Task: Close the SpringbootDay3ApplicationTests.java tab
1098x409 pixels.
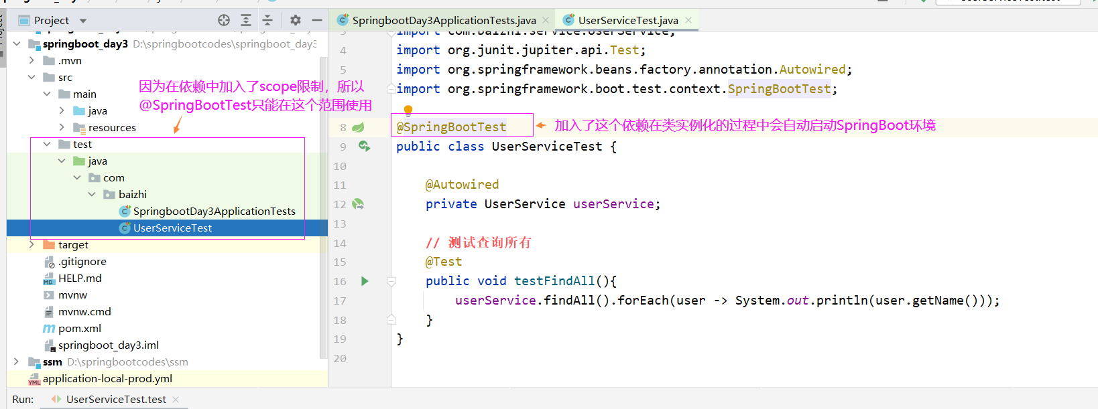Action: [546, 20]
